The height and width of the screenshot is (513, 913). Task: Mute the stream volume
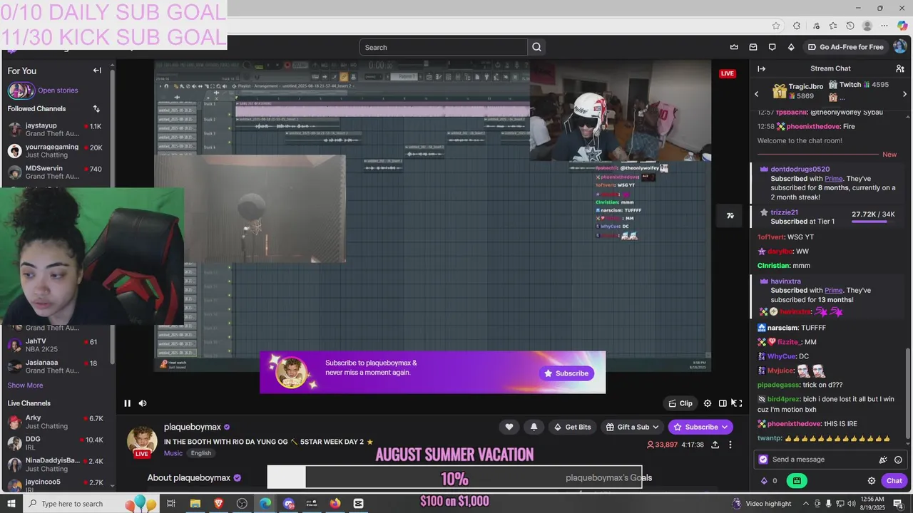pyautogui.click(x=143, y=403)
